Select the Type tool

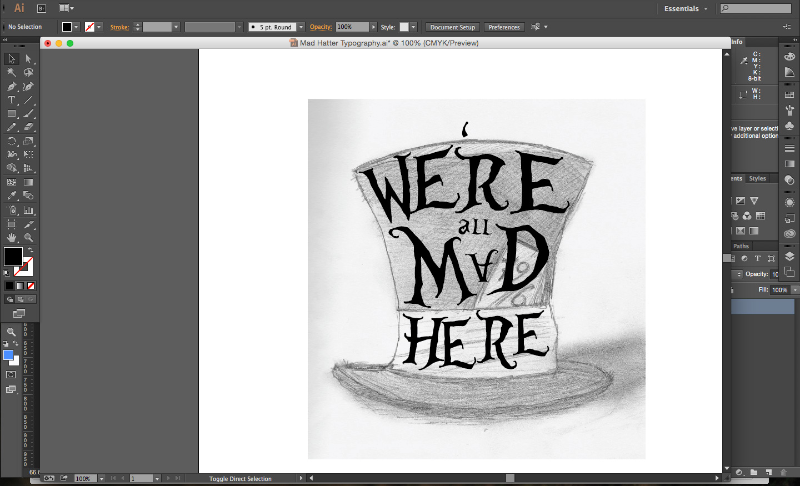click(x=11, y=100)
